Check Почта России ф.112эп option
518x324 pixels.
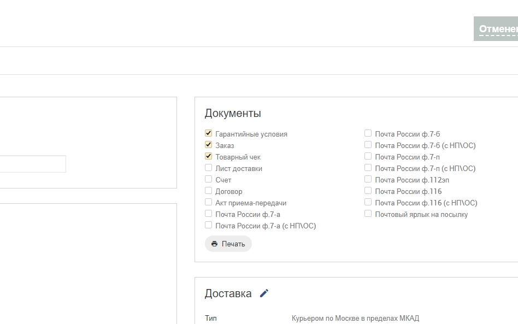368,179
